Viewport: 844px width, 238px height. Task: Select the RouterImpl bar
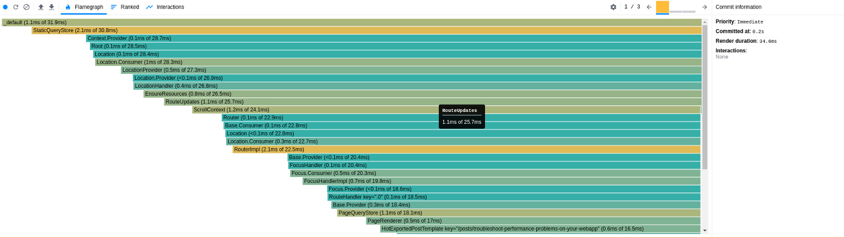(466, 149)
